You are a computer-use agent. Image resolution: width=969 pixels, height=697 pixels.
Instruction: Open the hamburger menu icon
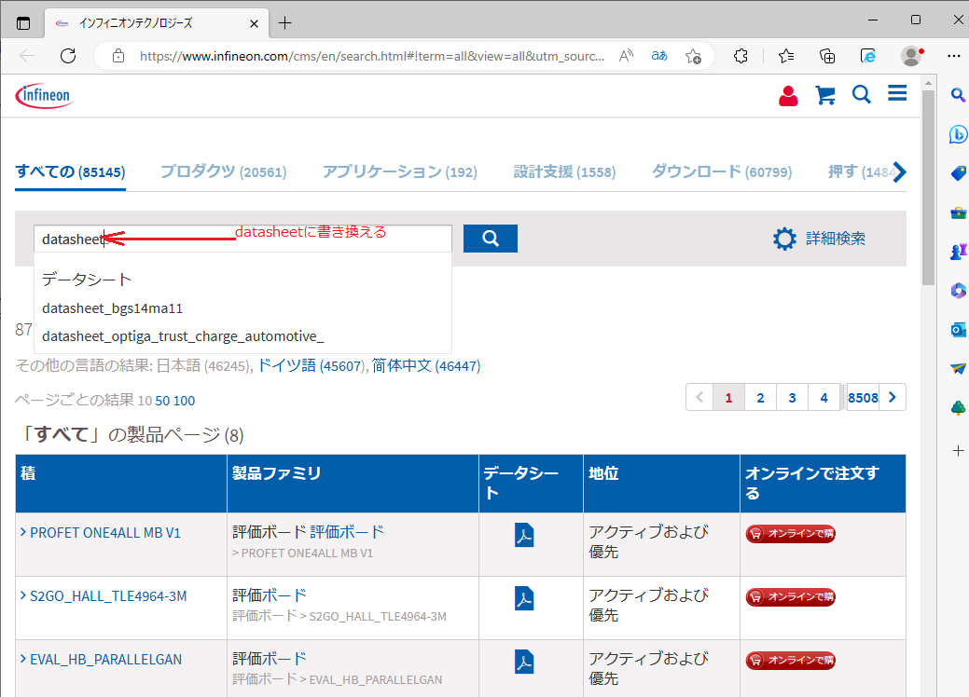pos(897,93)
